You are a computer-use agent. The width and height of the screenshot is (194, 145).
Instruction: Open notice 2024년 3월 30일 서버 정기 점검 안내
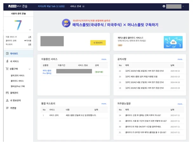click(144, 88)
